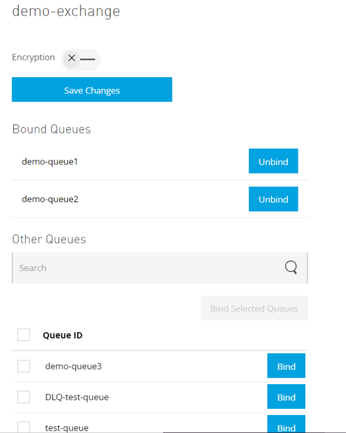Click the search magnifier icon
Viewport: 346px width, 433px height.
(x=291, y=267)
